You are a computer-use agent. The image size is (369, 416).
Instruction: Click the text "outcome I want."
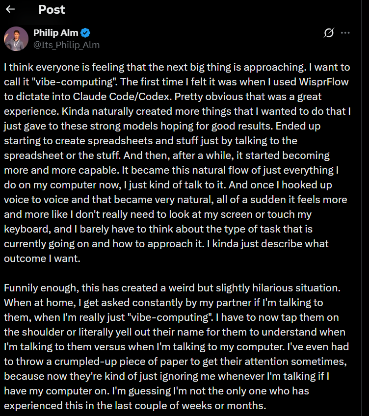(x=42, y=259)
